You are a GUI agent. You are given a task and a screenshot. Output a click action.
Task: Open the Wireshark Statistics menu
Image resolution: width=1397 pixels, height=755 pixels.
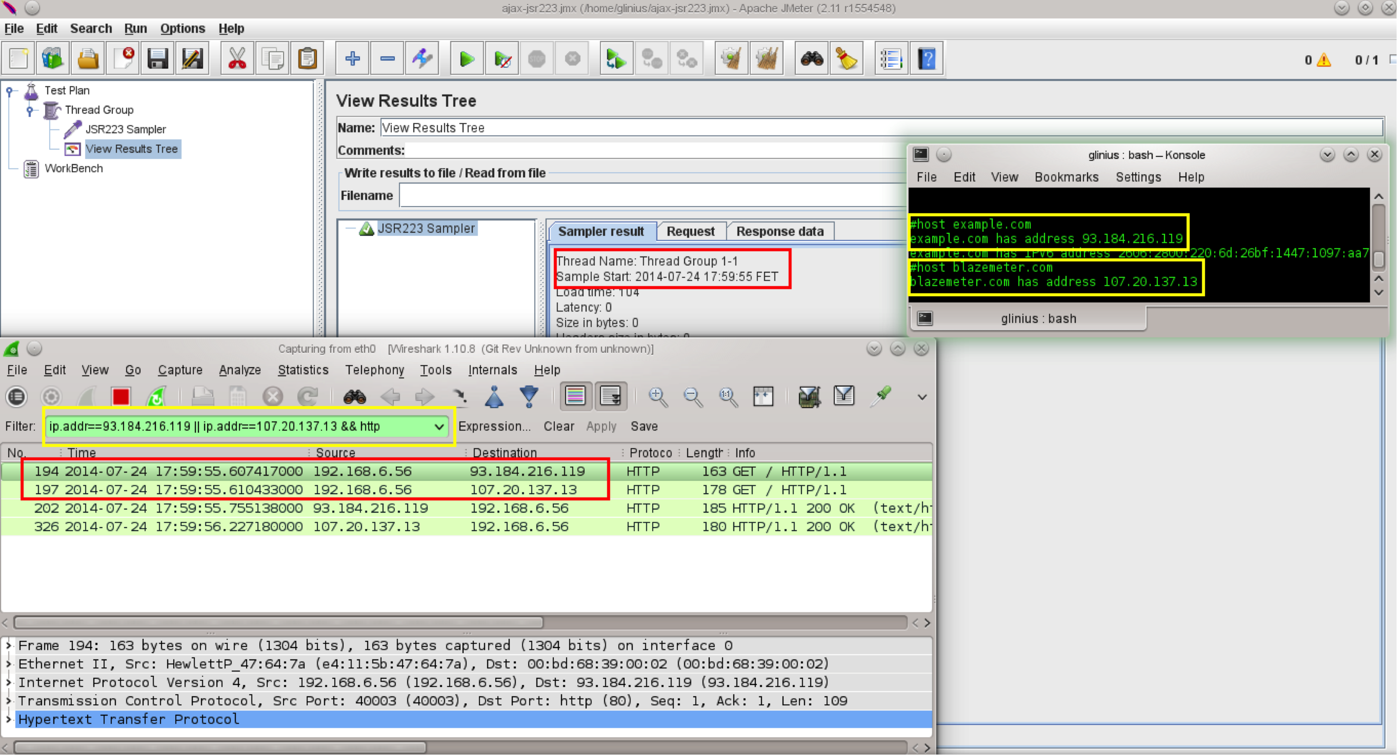pyautogui.click(x=303, y=370)
